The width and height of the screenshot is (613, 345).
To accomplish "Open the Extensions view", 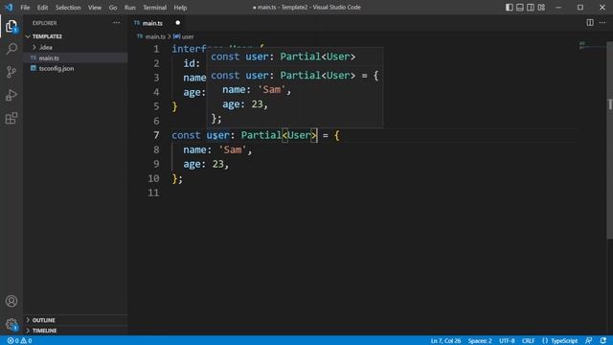I will point(11,118).
